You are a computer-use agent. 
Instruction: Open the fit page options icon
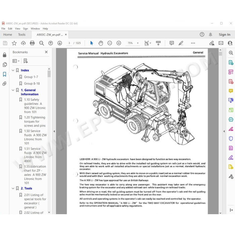147,43
